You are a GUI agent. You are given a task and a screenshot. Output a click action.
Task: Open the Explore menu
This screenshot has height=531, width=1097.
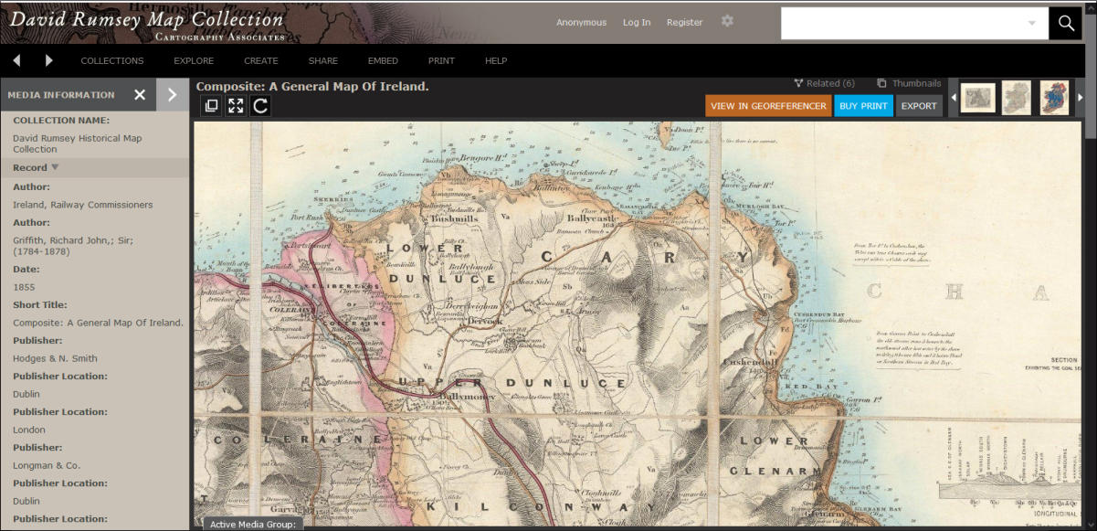coord(194,61)
